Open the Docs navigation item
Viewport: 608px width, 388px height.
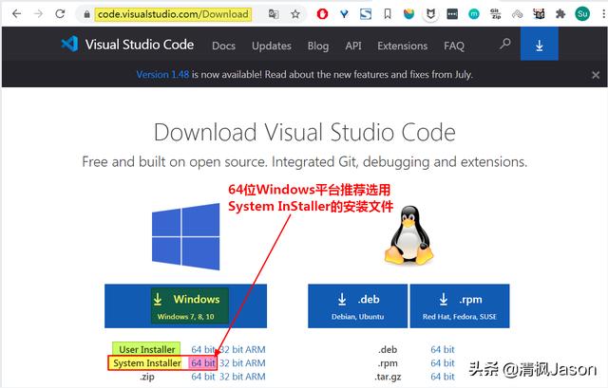pyautogui.click(x=224, y=46)
